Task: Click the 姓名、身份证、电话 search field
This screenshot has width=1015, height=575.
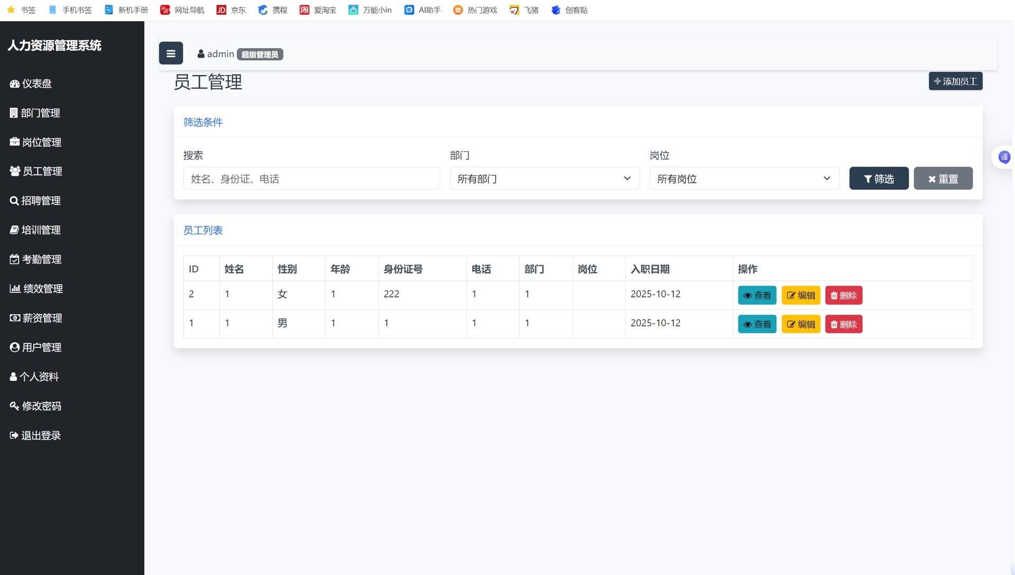Action: pyautogui.click(x=311, y=179)
